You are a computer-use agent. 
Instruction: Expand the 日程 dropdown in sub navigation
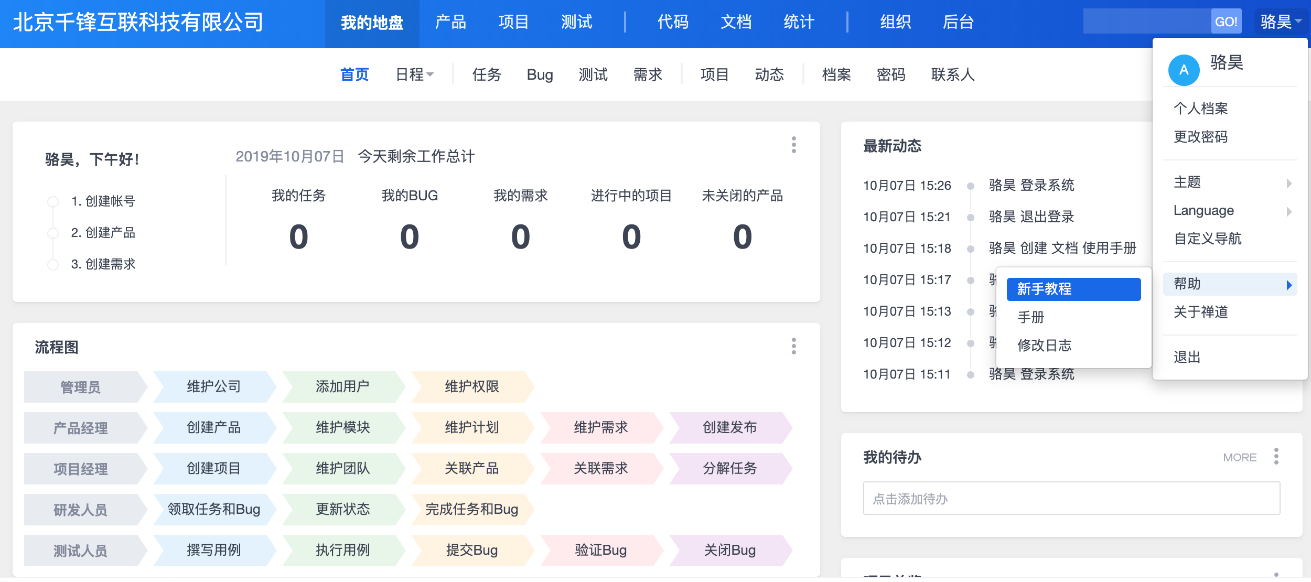(414, 75)
